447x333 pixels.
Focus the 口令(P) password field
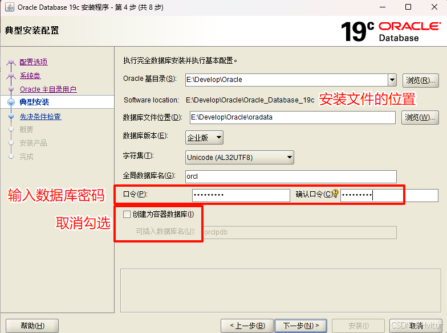coord(241,196)
